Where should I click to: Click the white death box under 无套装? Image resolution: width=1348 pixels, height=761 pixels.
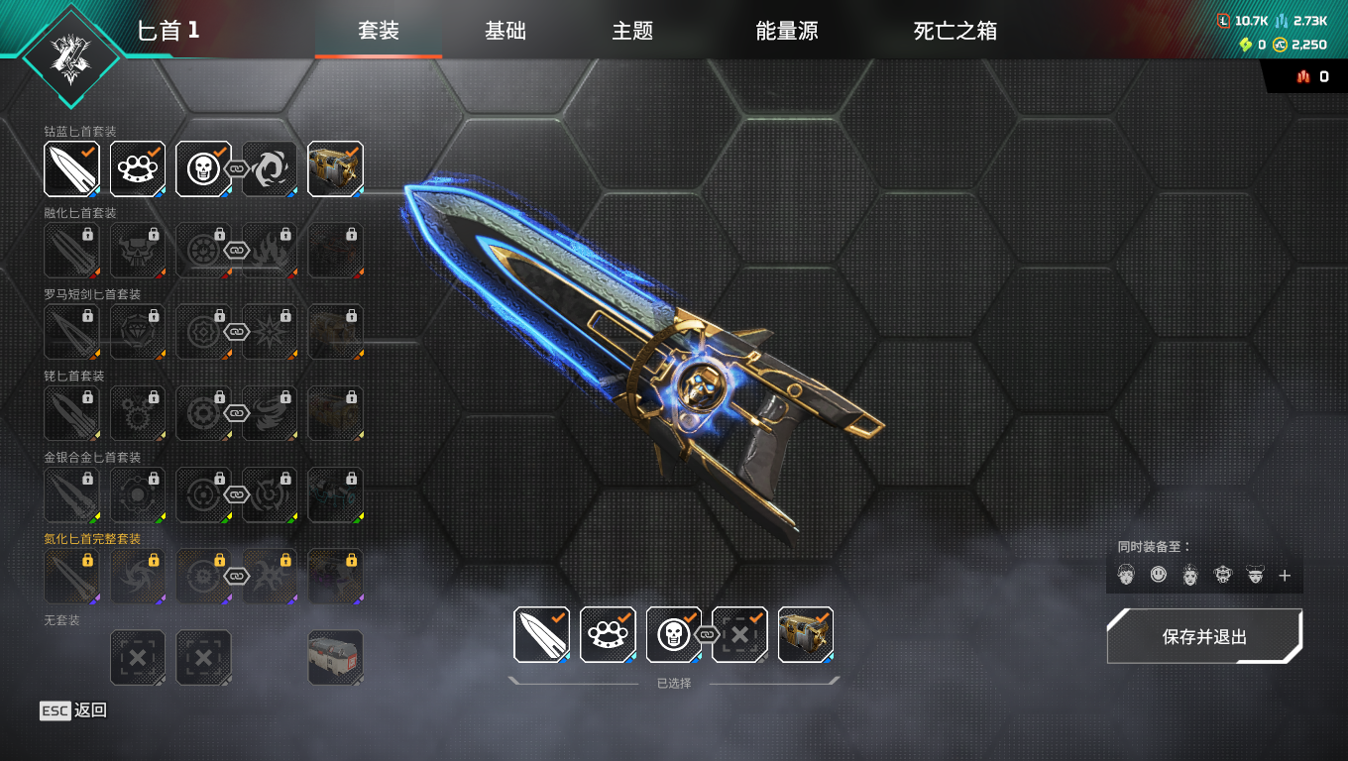(x=335, y=658)
